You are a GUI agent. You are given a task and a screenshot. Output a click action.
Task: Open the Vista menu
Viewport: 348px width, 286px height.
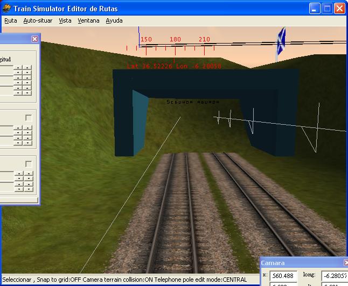tap(65, 20)
